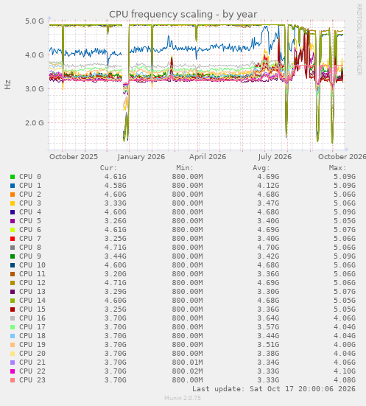This screenshot has width=366, height=406.
Task: Click the 'Cur:' column header
Action: (109, 168)
